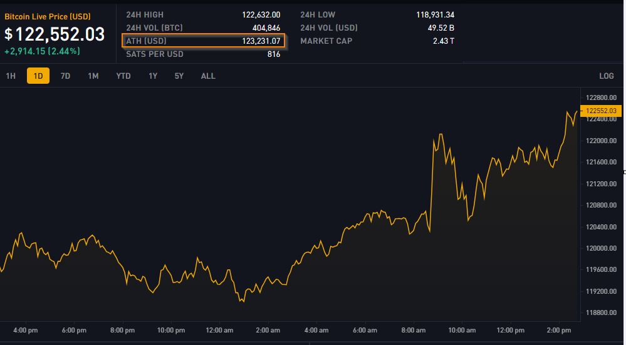
Task: Click the 4:00 am time axis label
Action: pos(316,330)
